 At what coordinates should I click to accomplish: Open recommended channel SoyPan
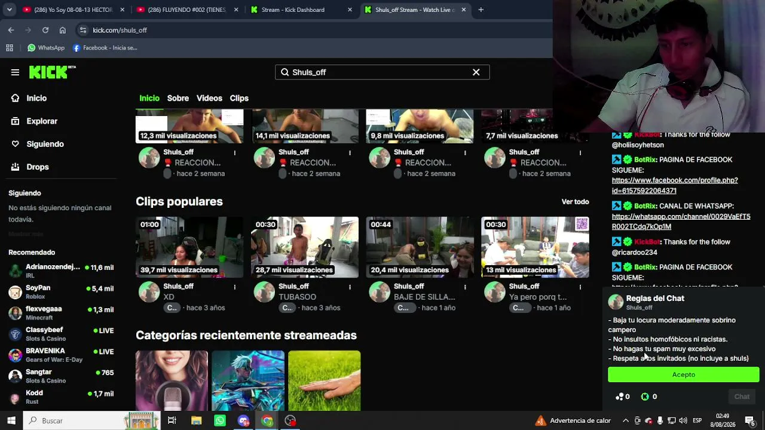(x=61, y=291)
